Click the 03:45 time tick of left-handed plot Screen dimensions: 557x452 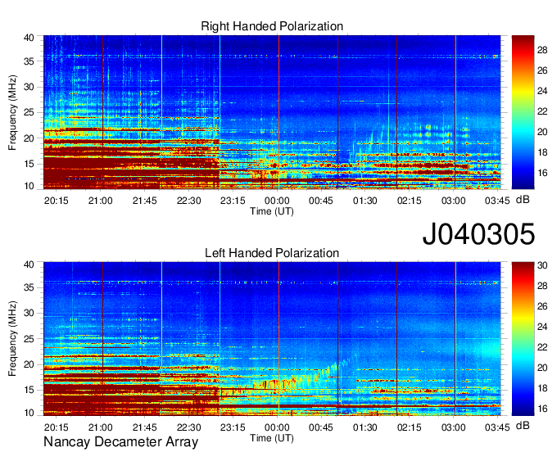(x=497, y=427)
